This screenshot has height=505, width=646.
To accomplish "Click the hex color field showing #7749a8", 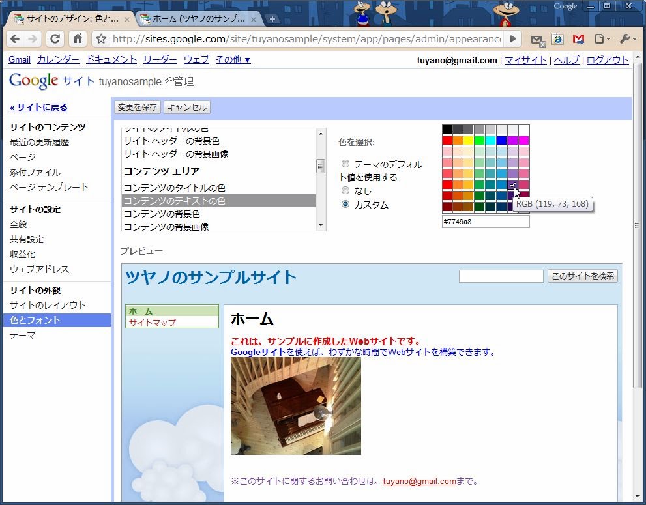I will tap(485, 222).
